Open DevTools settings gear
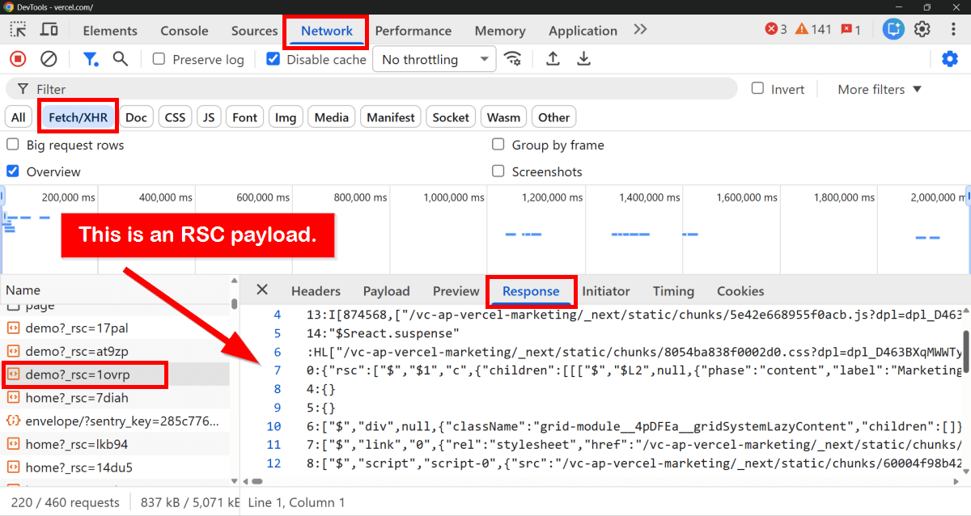 pos(922,29)
